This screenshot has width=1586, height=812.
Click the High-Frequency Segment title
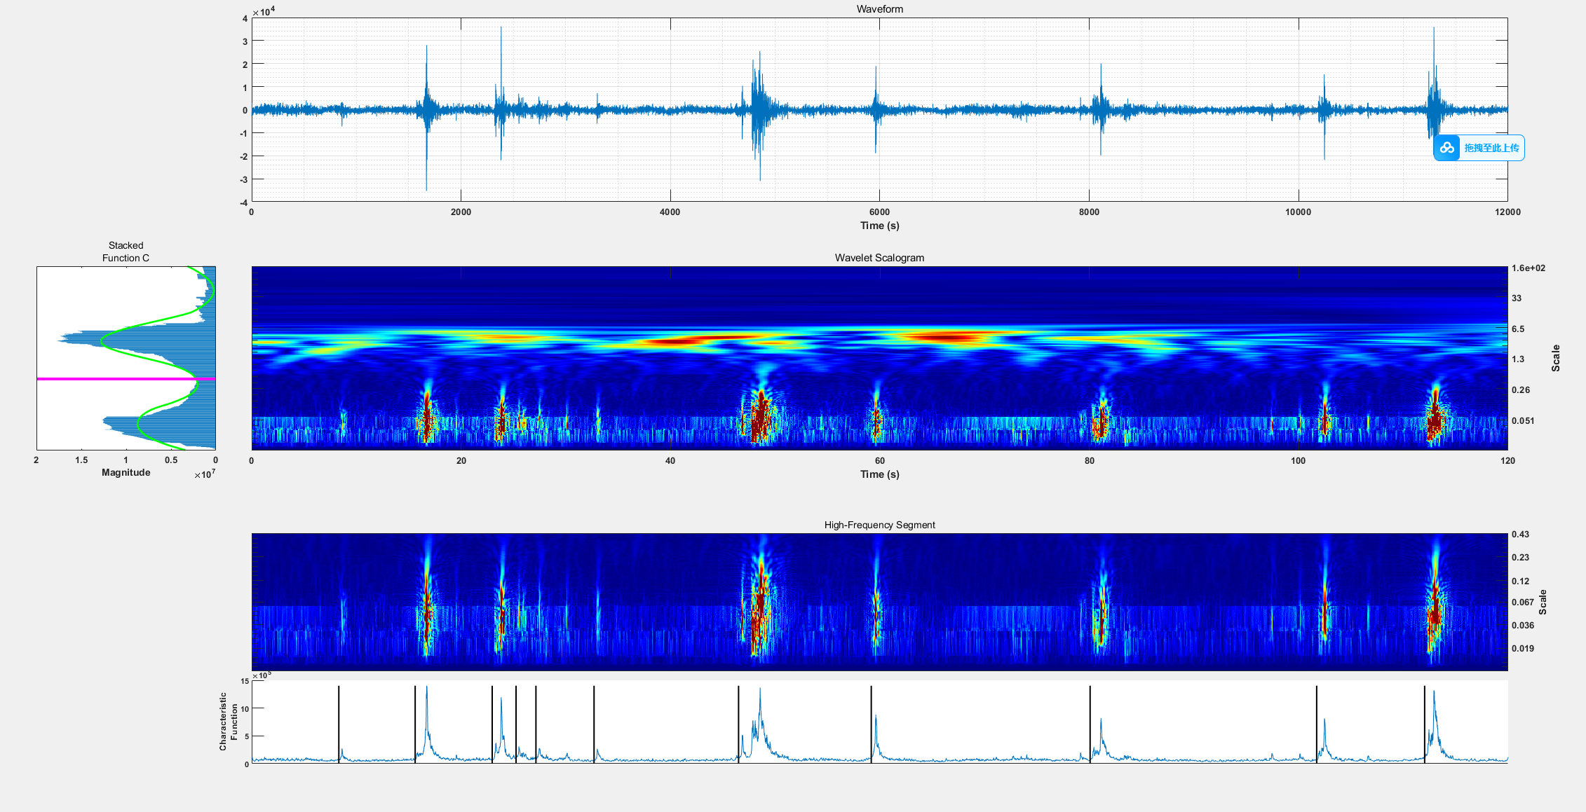pos(879,525)
